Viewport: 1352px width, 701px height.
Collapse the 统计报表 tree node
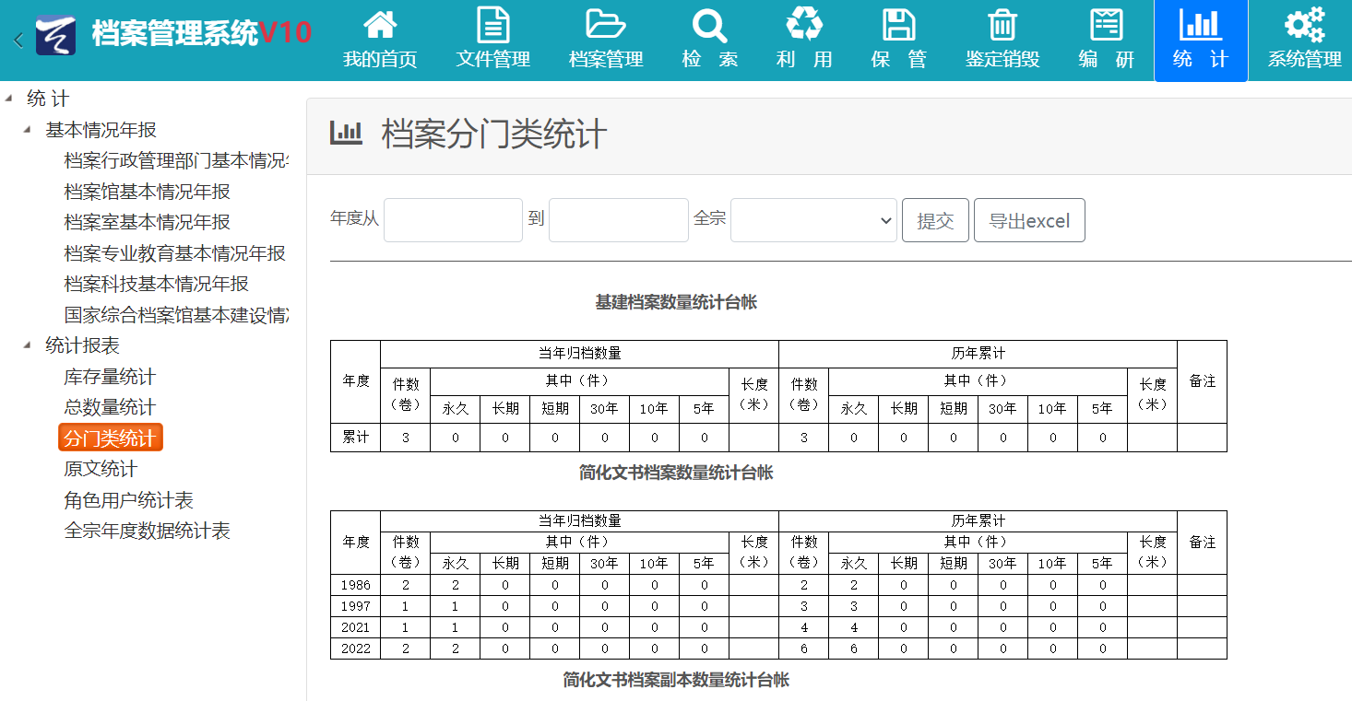(x=28, y=345)
